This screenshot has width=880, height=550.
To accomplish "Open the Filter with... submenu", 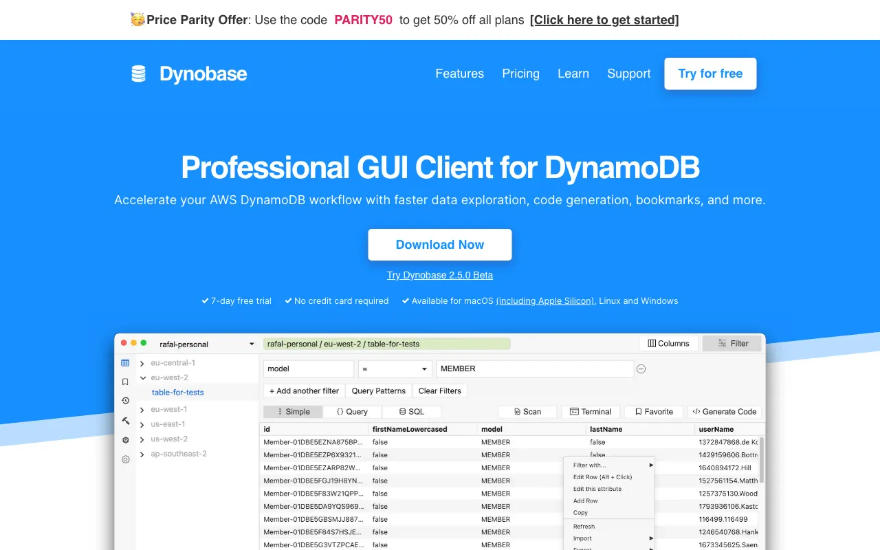I will pyautogui.click(x=609, y=465).
